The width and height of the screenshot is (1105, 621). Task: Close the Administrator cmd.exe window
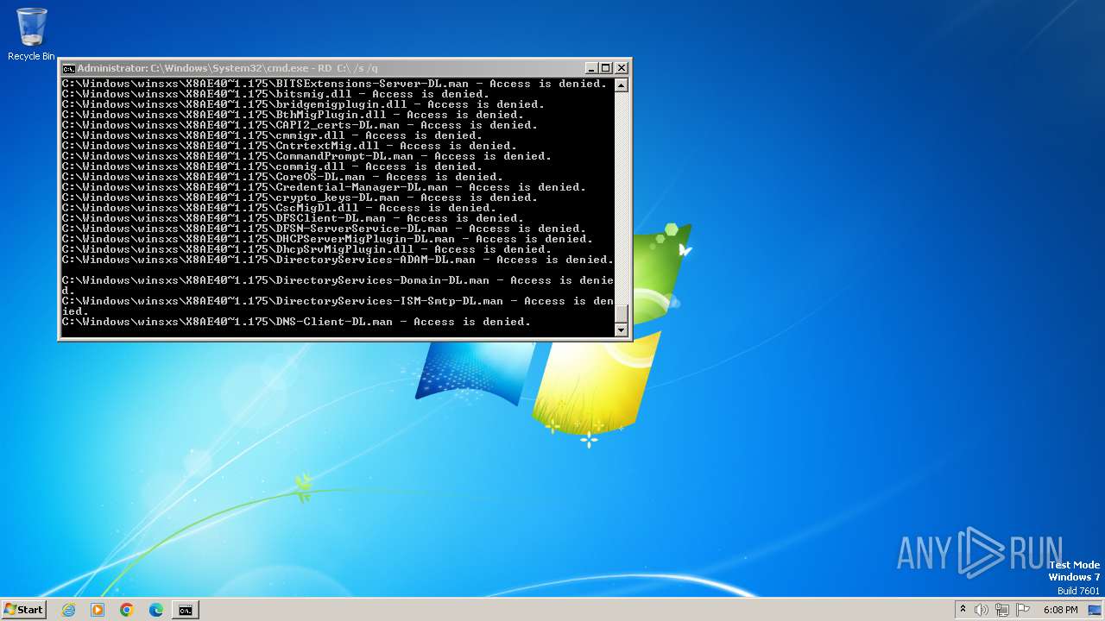click(x=622, y=68)
